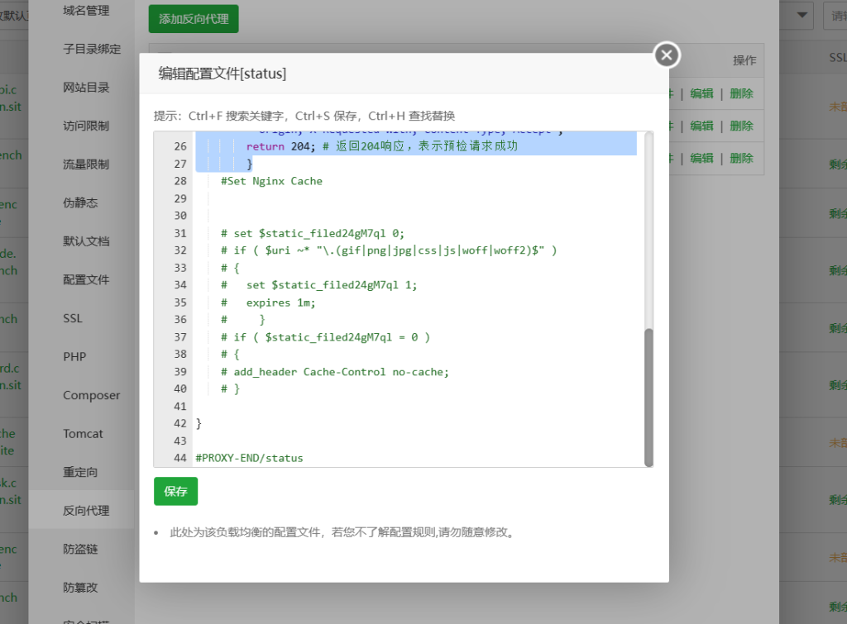Open the 域名管理 sidebar tab

[x=86, y=11]
